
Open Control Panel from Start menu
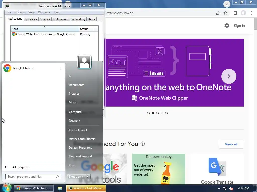78,130
